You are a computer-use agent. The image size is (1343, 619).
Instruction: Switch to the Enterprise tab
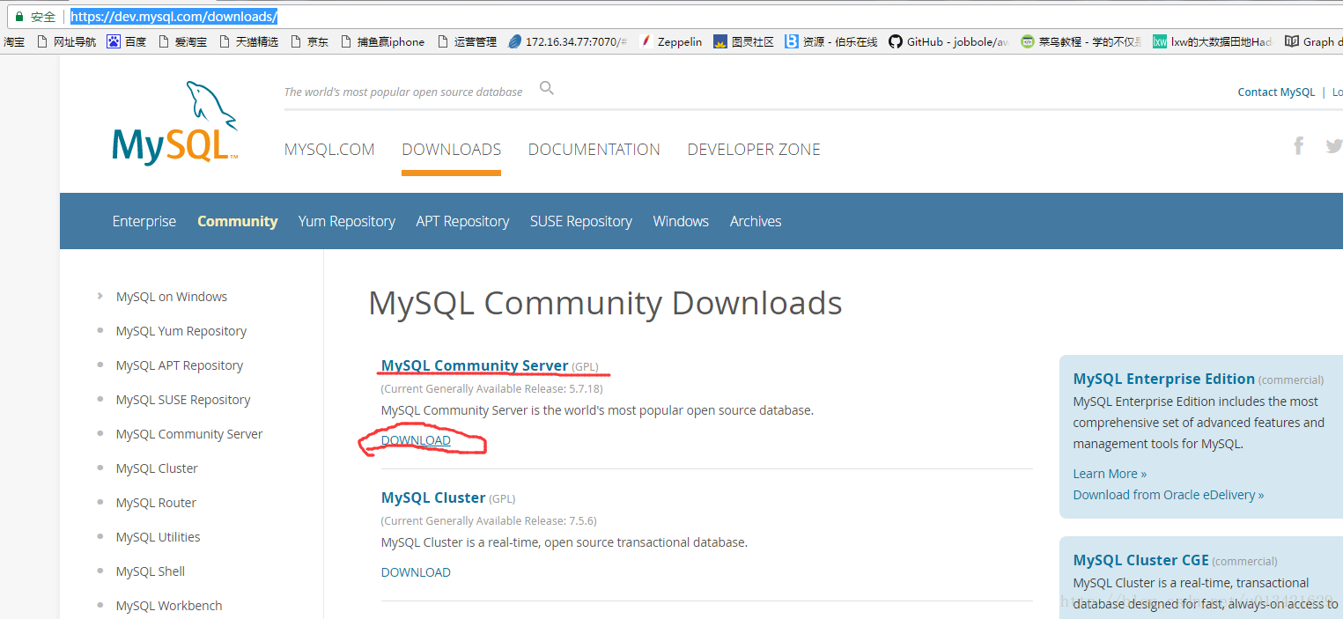pos(144,221)
